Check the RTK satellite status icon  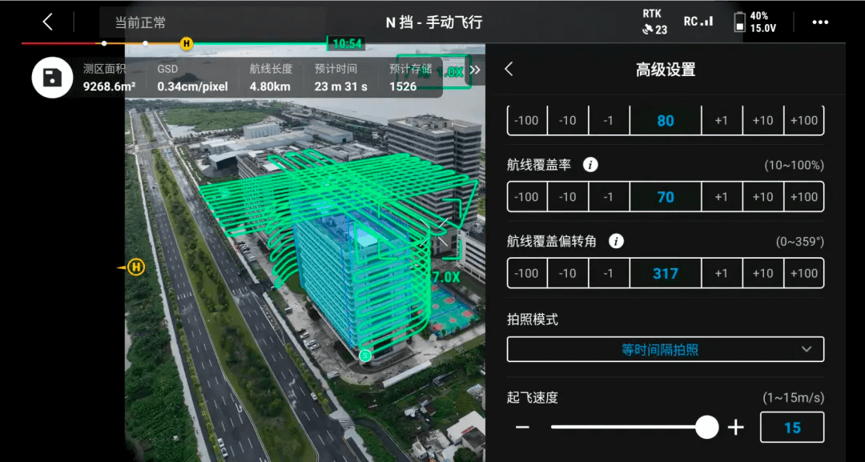[x=655, y=22]
